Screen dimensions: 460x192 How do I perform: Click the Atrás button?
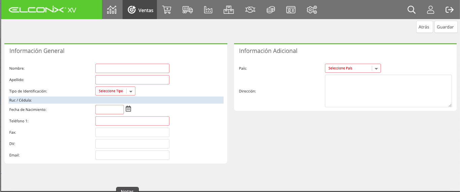pyautogui.click(x=424, y=27)
